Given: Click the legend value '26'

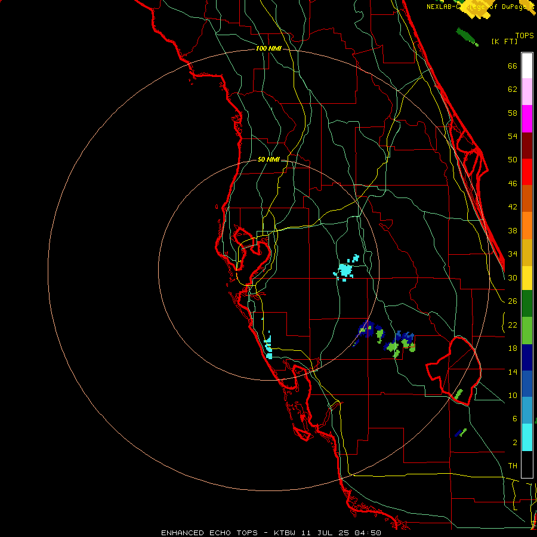Looking at the screenshot, I should pyautogui.click(x=513, y=301).
